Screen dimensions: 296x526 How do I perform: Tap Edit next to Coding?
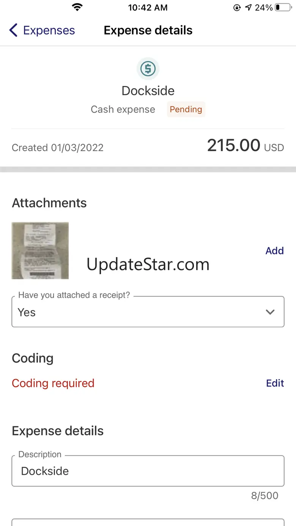275,383
